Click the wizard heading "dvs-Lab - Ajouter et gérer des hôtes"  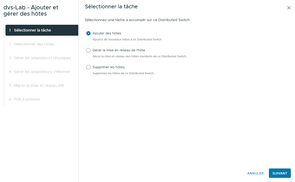[x=31, y=10]
